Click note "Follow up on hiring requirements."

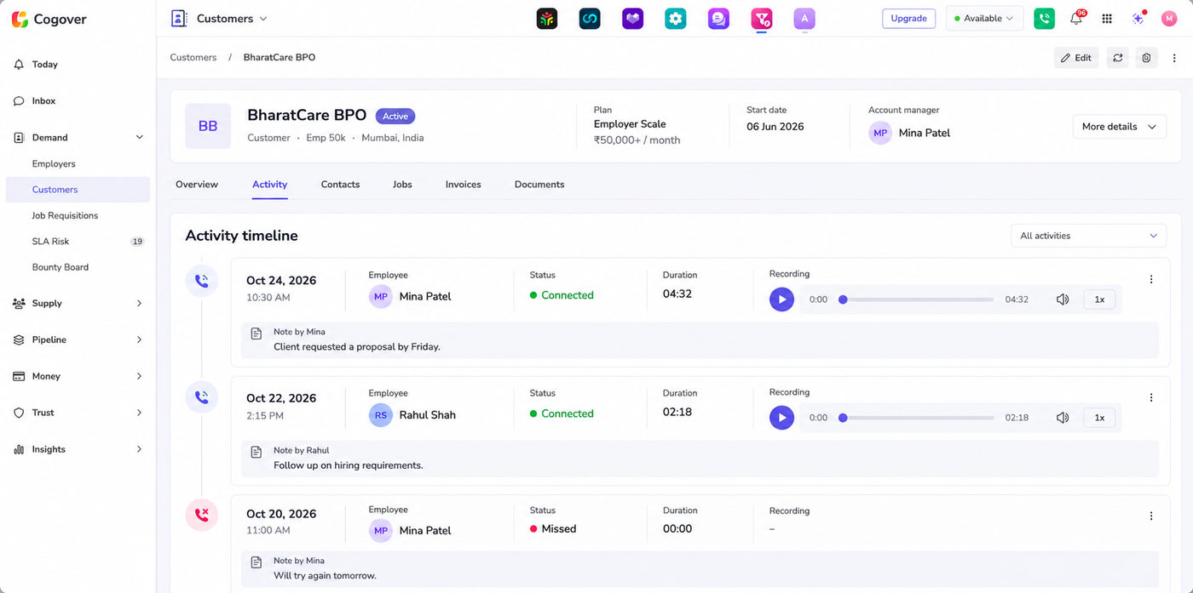[349, 465]
